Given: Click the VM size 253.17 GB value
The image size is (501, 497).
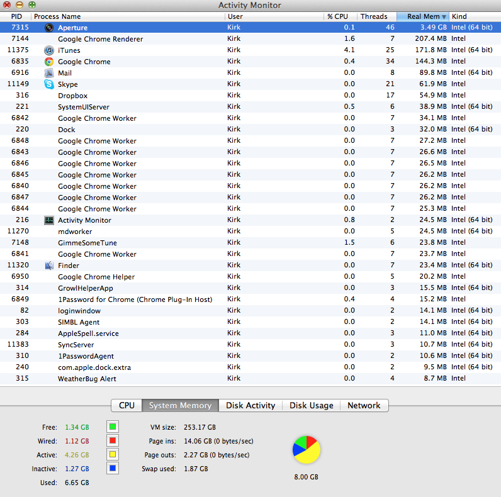Looking at the screenshot, I should pyautogui.click(x=200, y=427).
